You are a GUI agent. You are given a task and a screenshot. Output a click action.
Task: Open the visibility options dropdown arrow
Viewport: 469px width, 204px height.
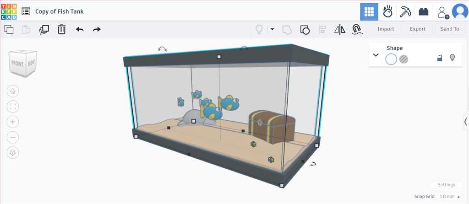(272, 29)
